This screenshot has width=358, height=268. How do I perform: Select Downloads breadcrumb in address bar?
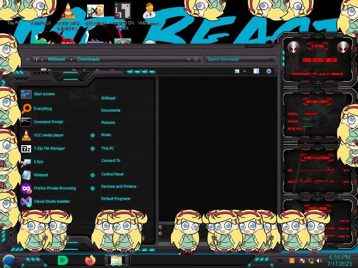point(88,59)
